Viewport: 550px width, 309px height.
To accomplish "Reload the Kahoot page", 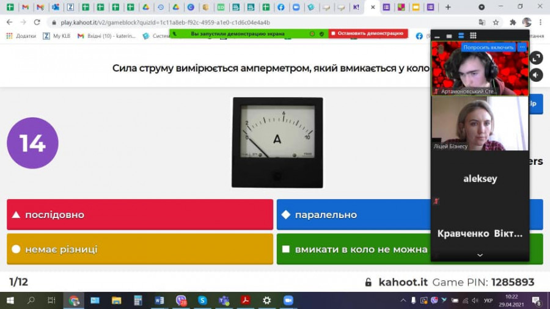I will click(37, 22).
